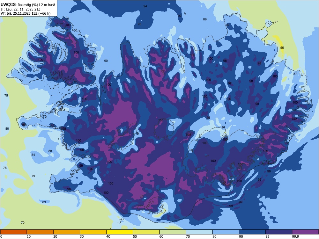Image resolution: width=319 pixels, height=239 pixels.
Task: Click the legend tick label 99.9
Action: 295,236
